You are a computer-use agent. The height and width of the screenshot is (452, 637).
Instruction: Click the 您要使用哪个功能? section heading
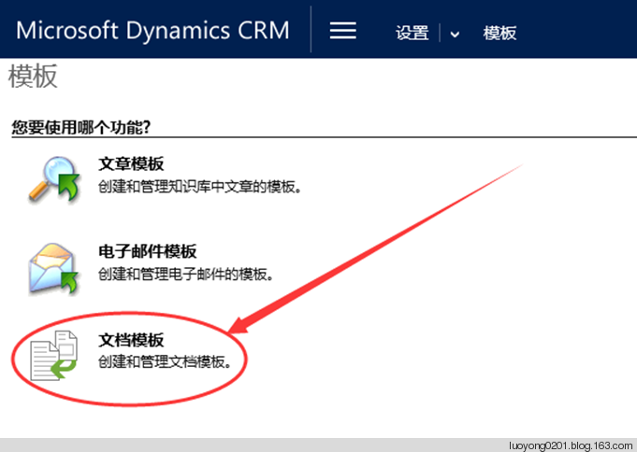(x=80, y=127)
